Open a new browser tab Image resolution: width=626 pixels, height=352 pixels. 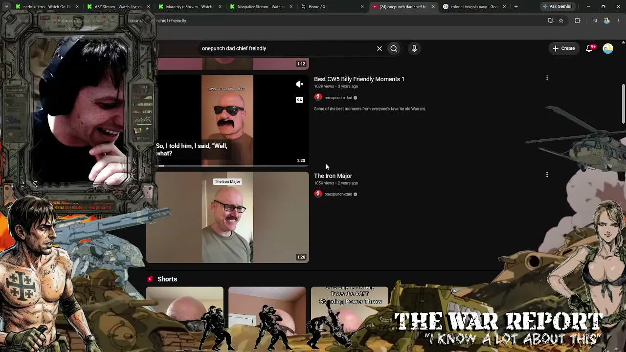pyautogui.click(x=516, y=7)
